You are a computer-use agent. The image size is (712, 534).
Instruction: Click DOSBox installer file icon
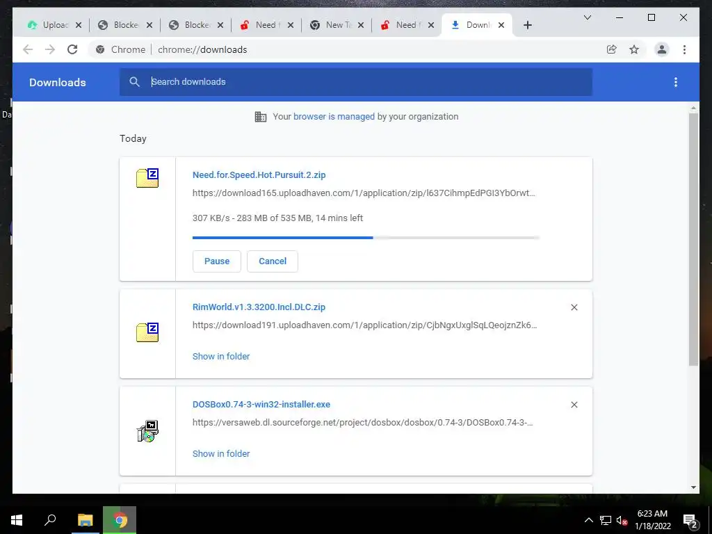tap(147, 431)
